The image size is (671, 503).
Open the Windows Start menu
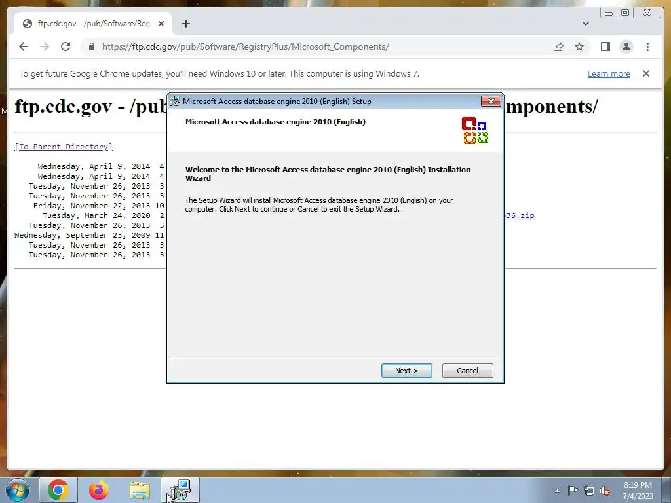tap(17, 490)
